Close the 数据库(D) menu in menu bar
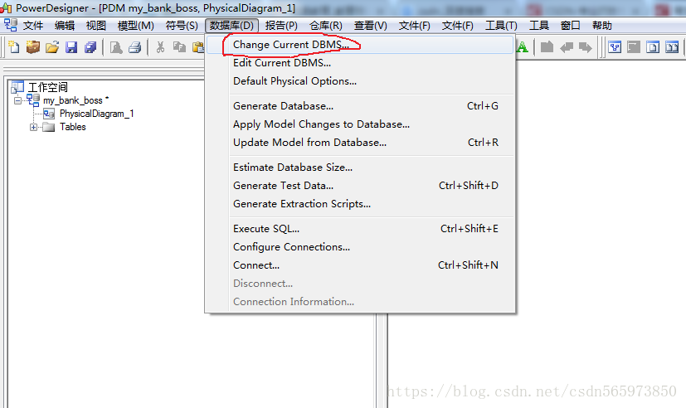 (231, 26)
